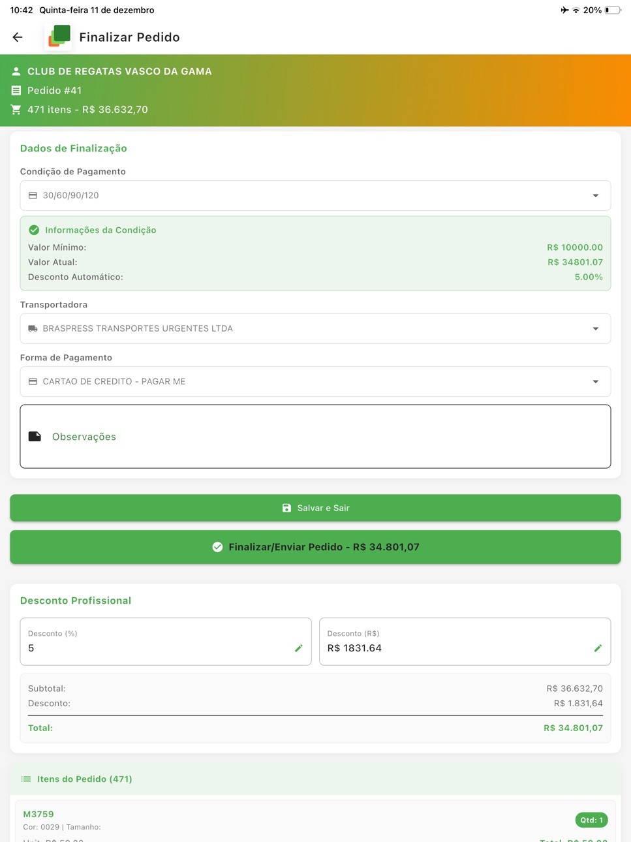The width and height of the screenshot is (631, 842).
Task: Open the Condição de Pagamento dropdown
Action: pos(315,196)
